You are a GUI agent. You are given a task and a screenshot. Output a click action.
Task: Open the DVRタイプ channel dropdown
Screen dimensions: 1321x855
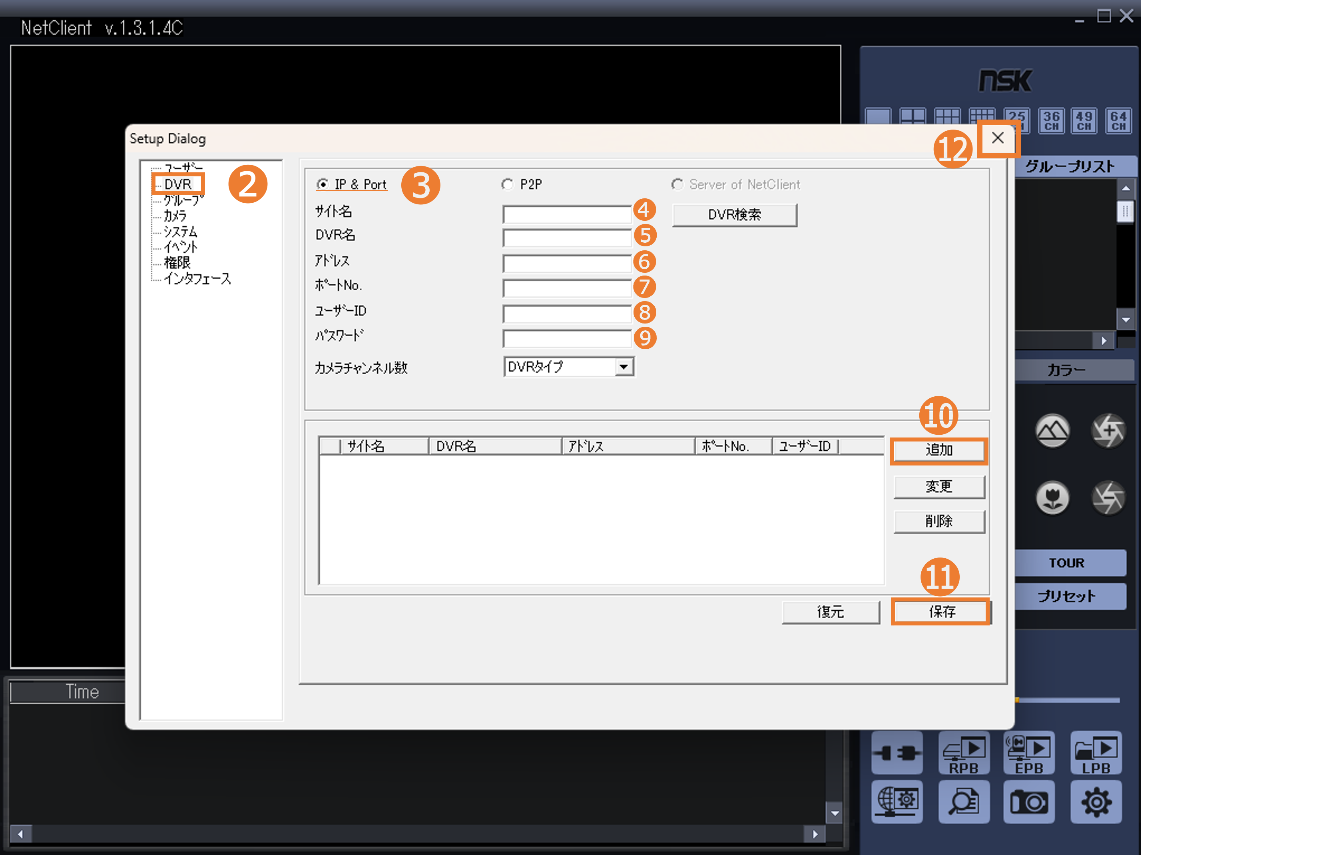[624, 367]
